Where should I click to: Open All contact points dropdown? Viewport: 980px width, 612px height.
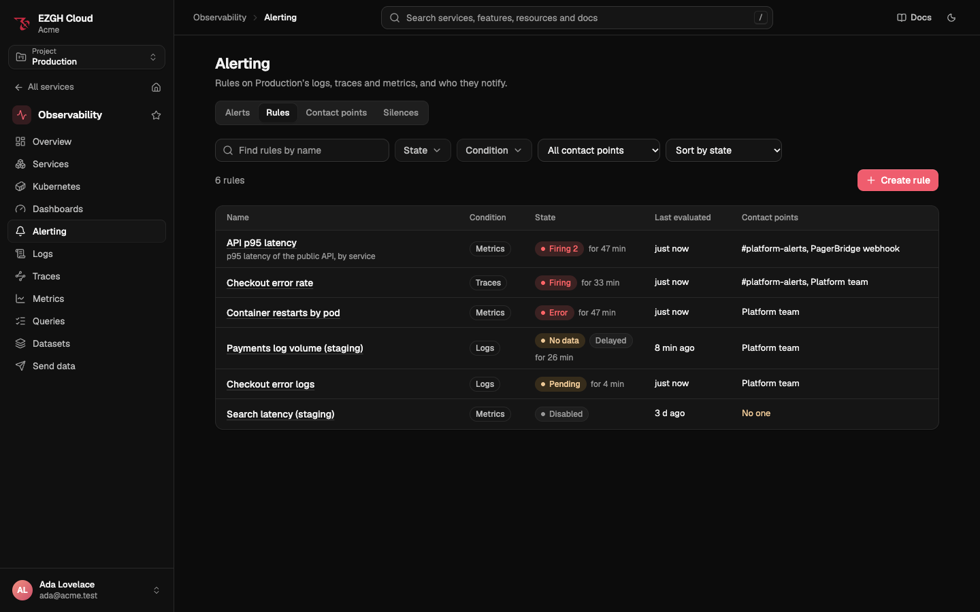599,150
